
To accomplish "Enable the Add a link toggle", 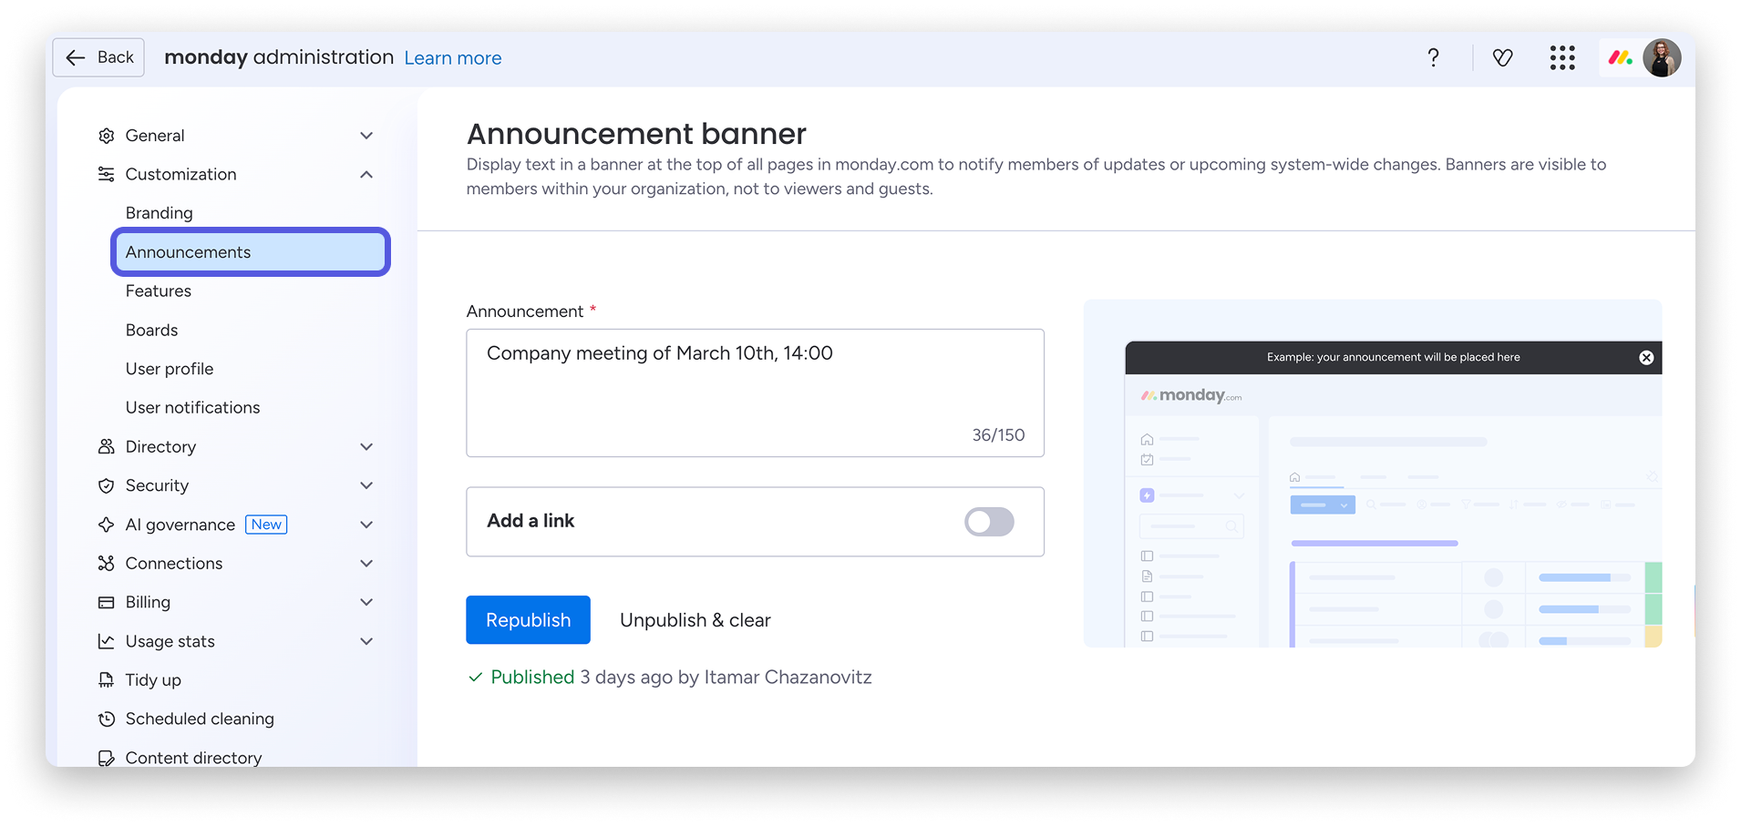I will [989, 522].
